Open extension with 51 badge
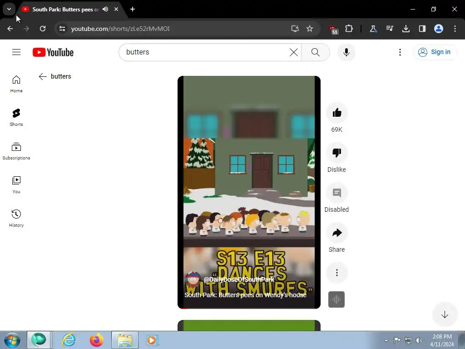Image resolution: width=465 pixels, height=349 pixels. click(333, 30)
